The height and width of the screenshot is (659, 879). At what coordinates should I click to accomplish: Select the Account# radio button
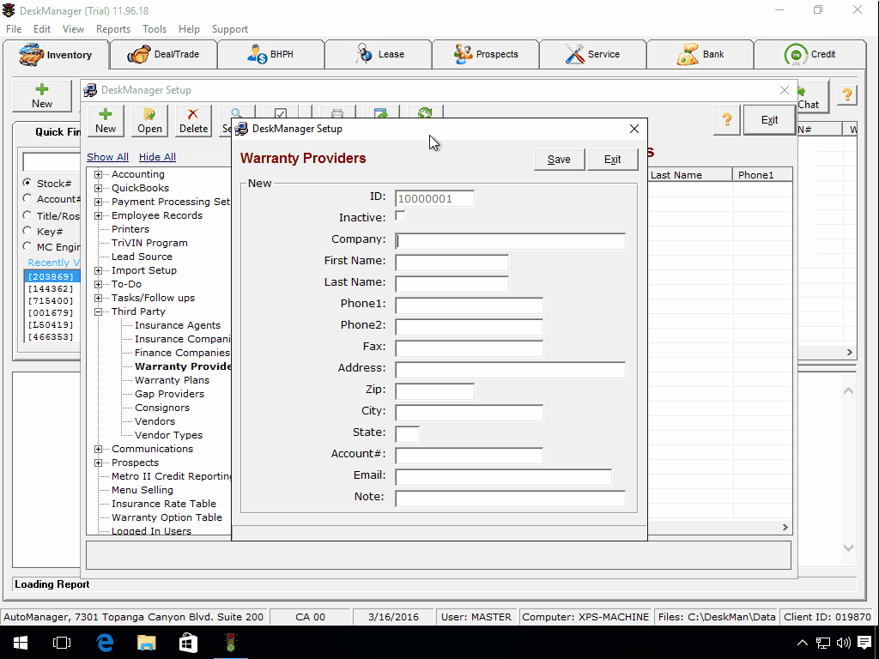tap(27, 198)
